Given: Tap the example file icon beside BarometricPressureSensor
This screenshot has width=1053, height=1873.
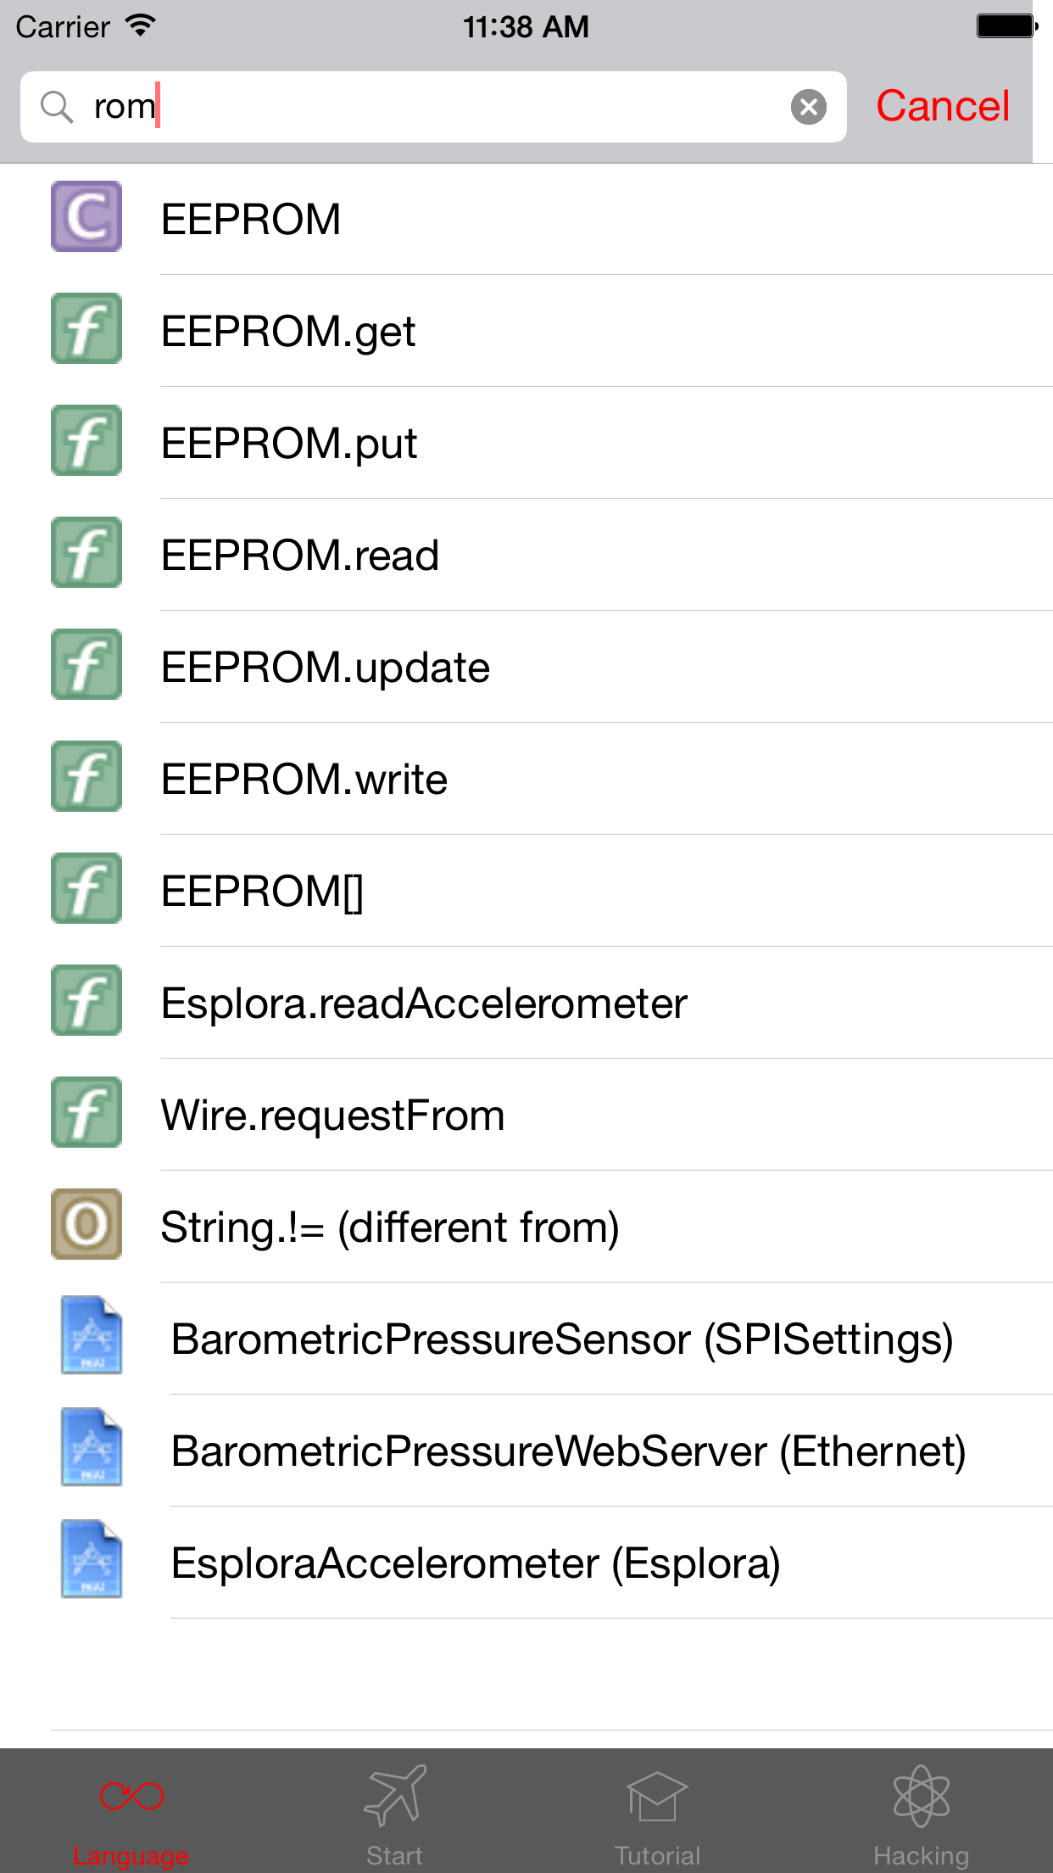Looking at the screenshot, I should [x=92, y=1337].
